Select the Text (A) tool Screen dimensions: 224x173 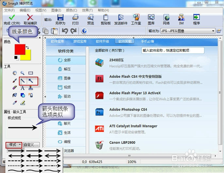tap(23, 88)
